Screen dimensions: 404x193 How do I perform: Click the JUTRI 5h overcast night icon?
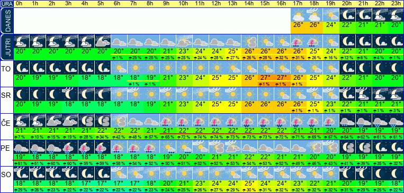(x=103, y=41)
